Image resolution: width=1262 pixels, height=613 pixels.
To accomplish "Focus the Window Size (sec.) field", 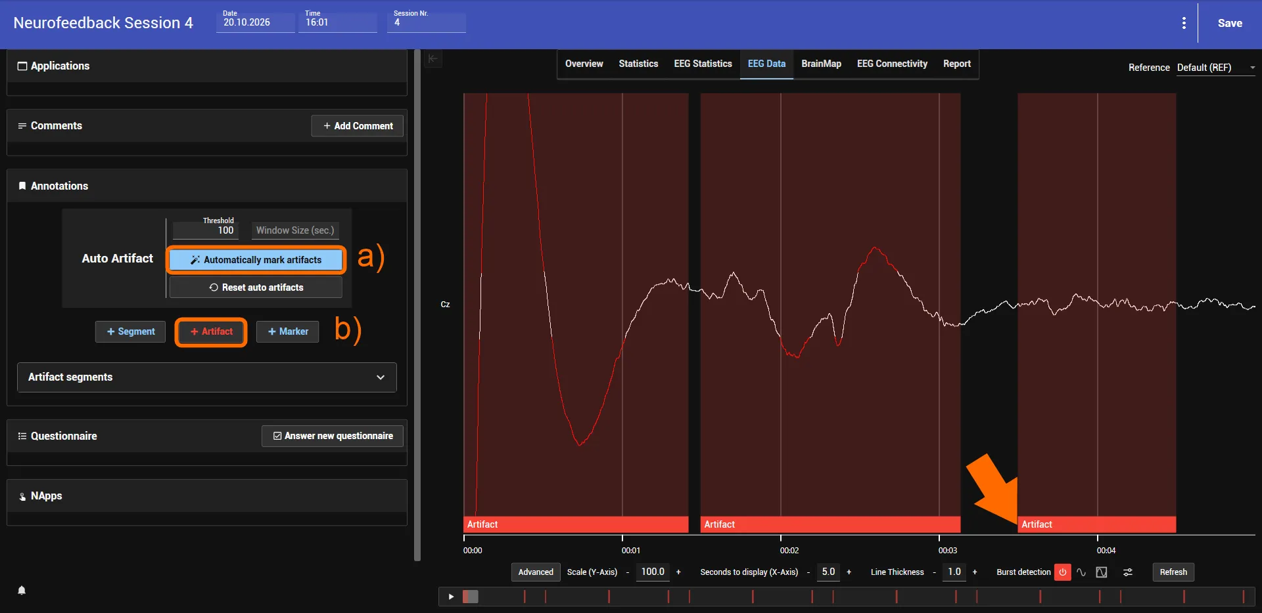I will point(296,230).
